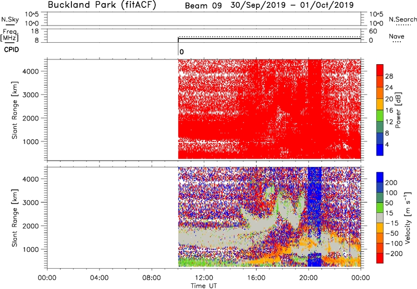417x289 pixels.
Task: Click the '12:00' time axis tick label
Action: [x=204, y=278]
